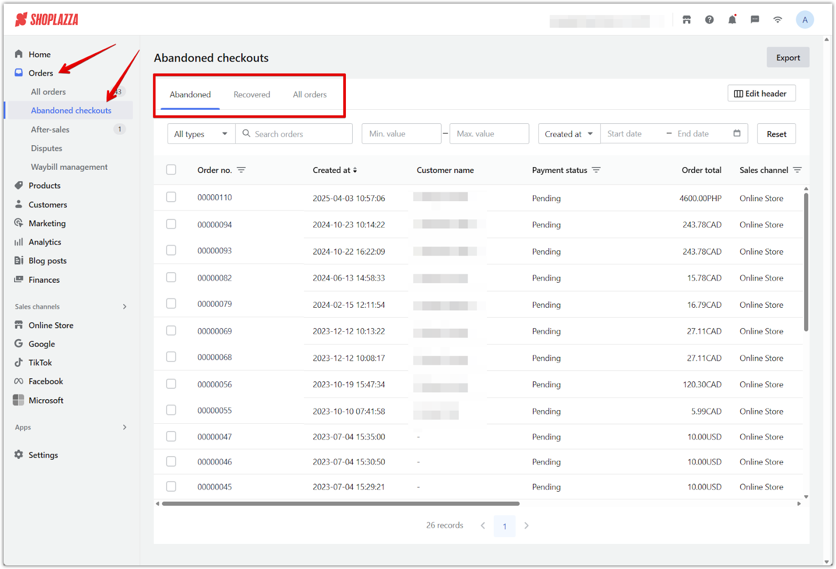Click the horizontal table scrollbar
Image resolution: width=836 pixels, height=569 pixels.
click(x=341, y=504)
